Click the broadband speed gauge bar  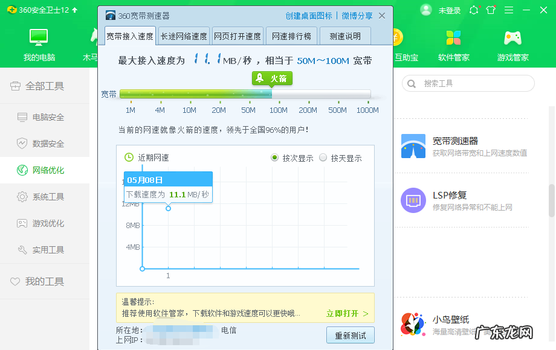pos(245,94)
